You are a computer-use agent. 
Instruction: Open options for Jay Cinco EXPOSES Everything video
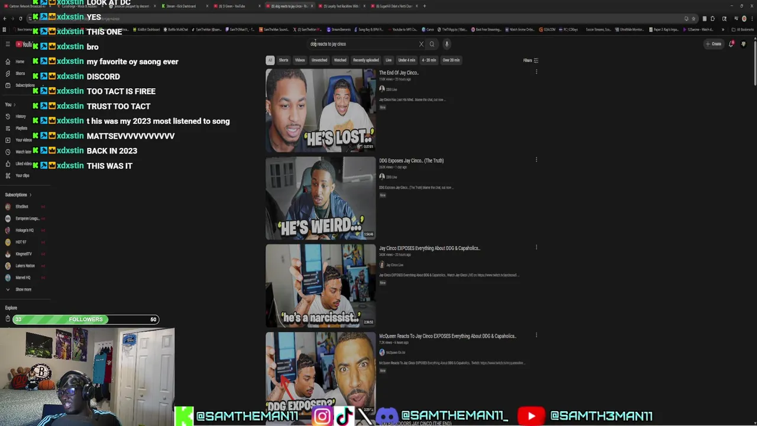click(x=536, y=247)
